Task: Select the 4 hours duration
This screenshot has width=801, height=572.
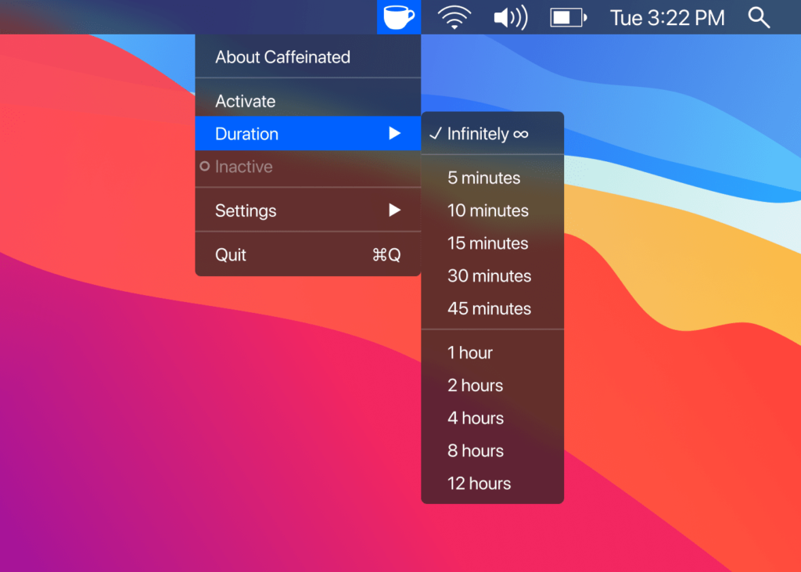Action: click(475, 418)
